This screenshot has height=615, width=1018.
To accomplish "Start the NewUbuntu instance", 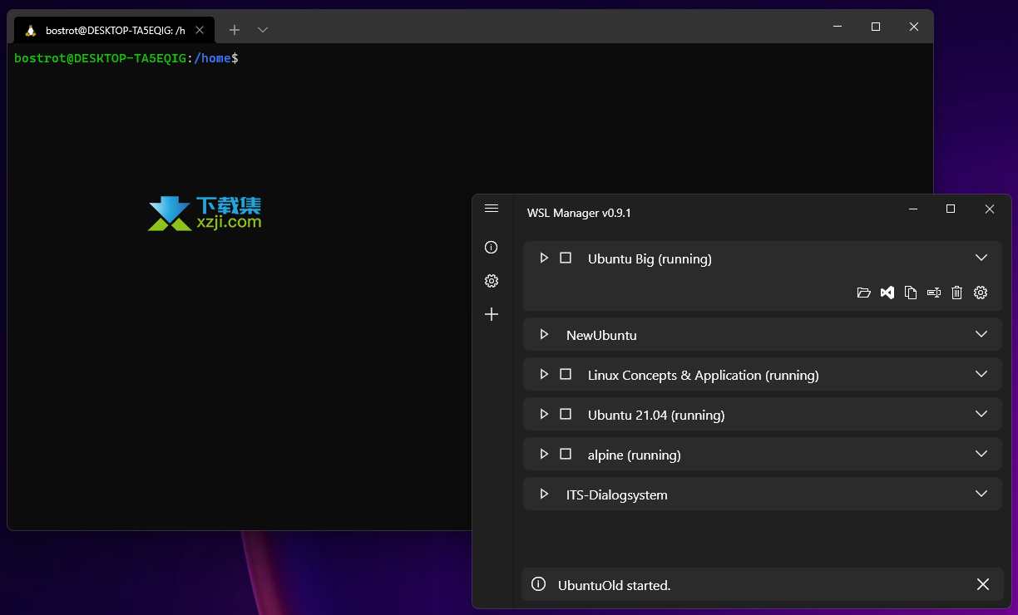I will (x=544, y=335).
